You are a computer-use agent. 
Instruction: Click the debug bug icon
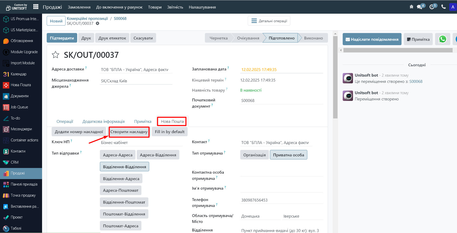411,7
